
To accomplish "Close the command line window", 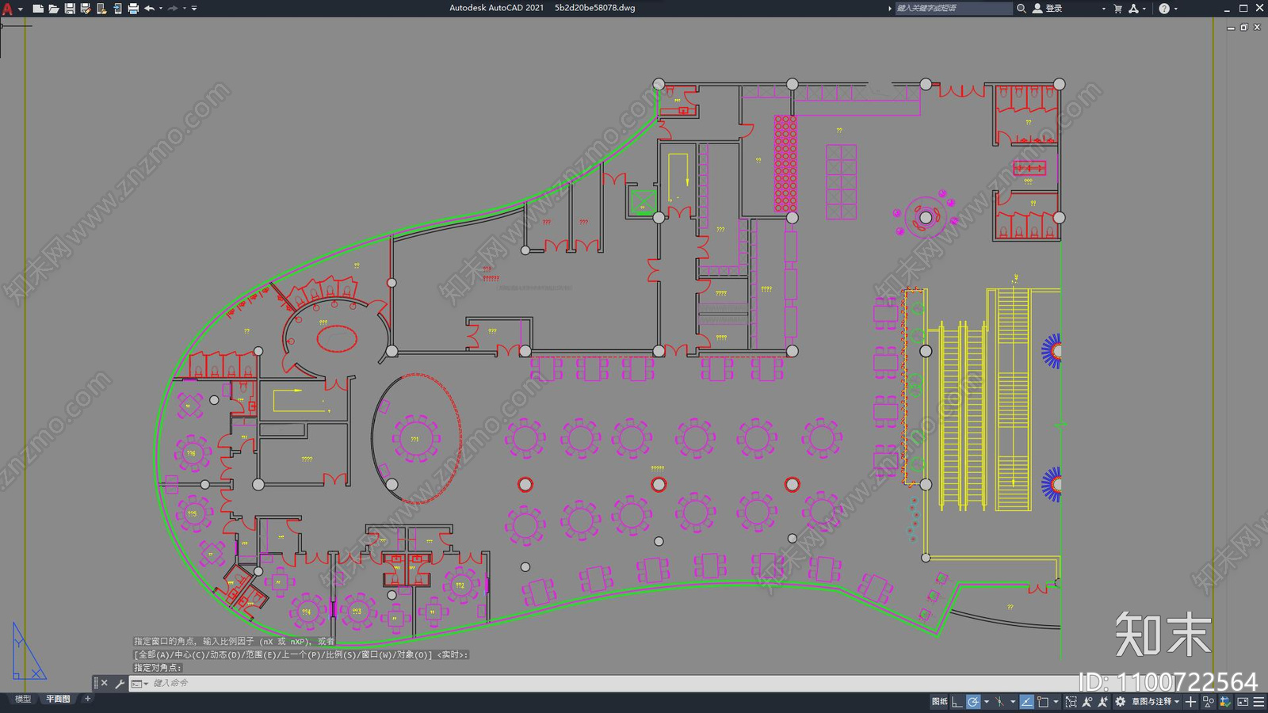I will pos(105,683).
